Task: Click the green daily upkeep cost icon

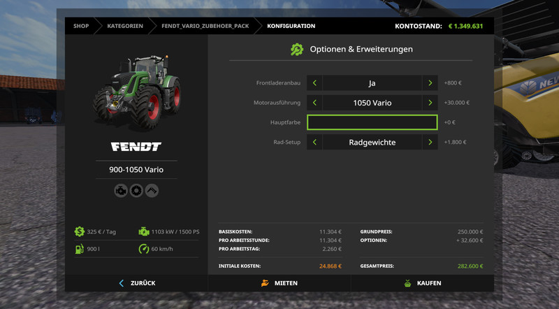Action: tap(80, 231)
